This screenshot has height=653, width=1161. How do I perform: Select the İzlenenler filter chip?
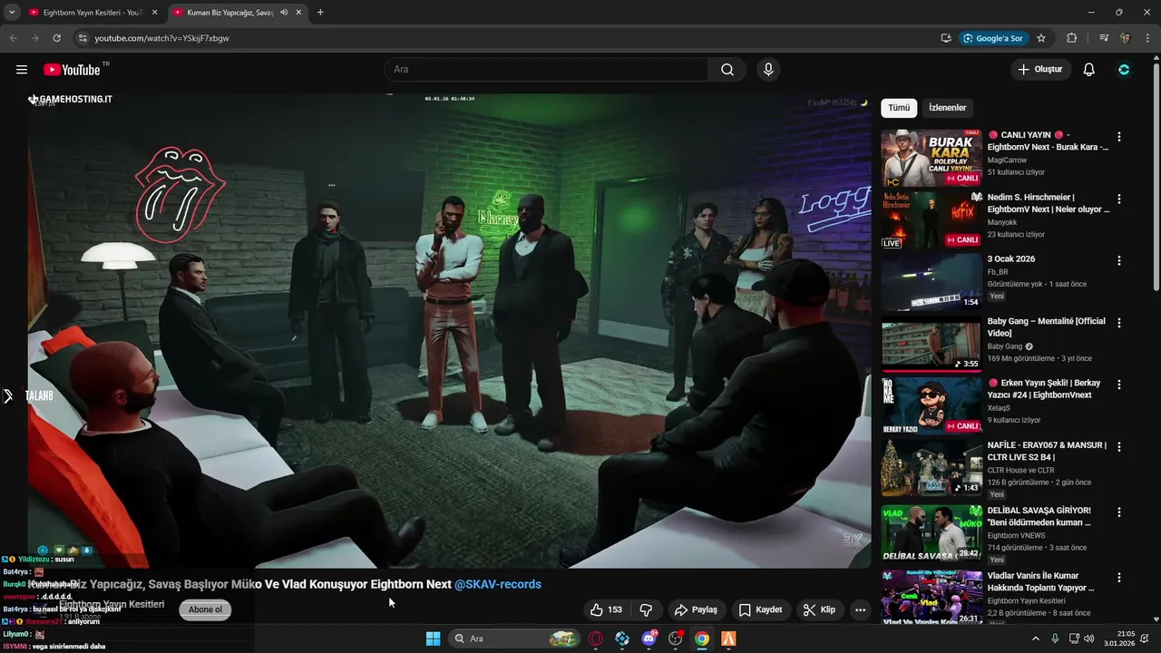coord(948,108)
